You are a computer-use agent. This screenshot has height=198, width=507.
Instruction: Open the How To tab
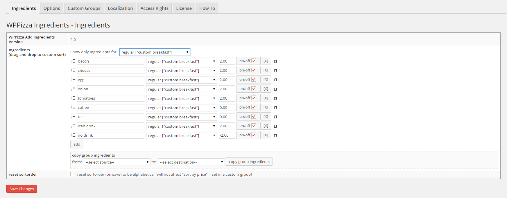[207, 8]
